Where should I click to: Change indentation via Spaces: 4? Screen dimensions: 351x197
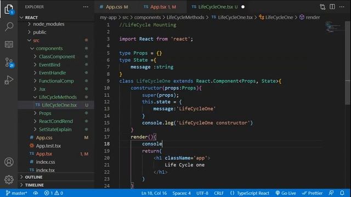pyautogui.click(x=182, y=193)
